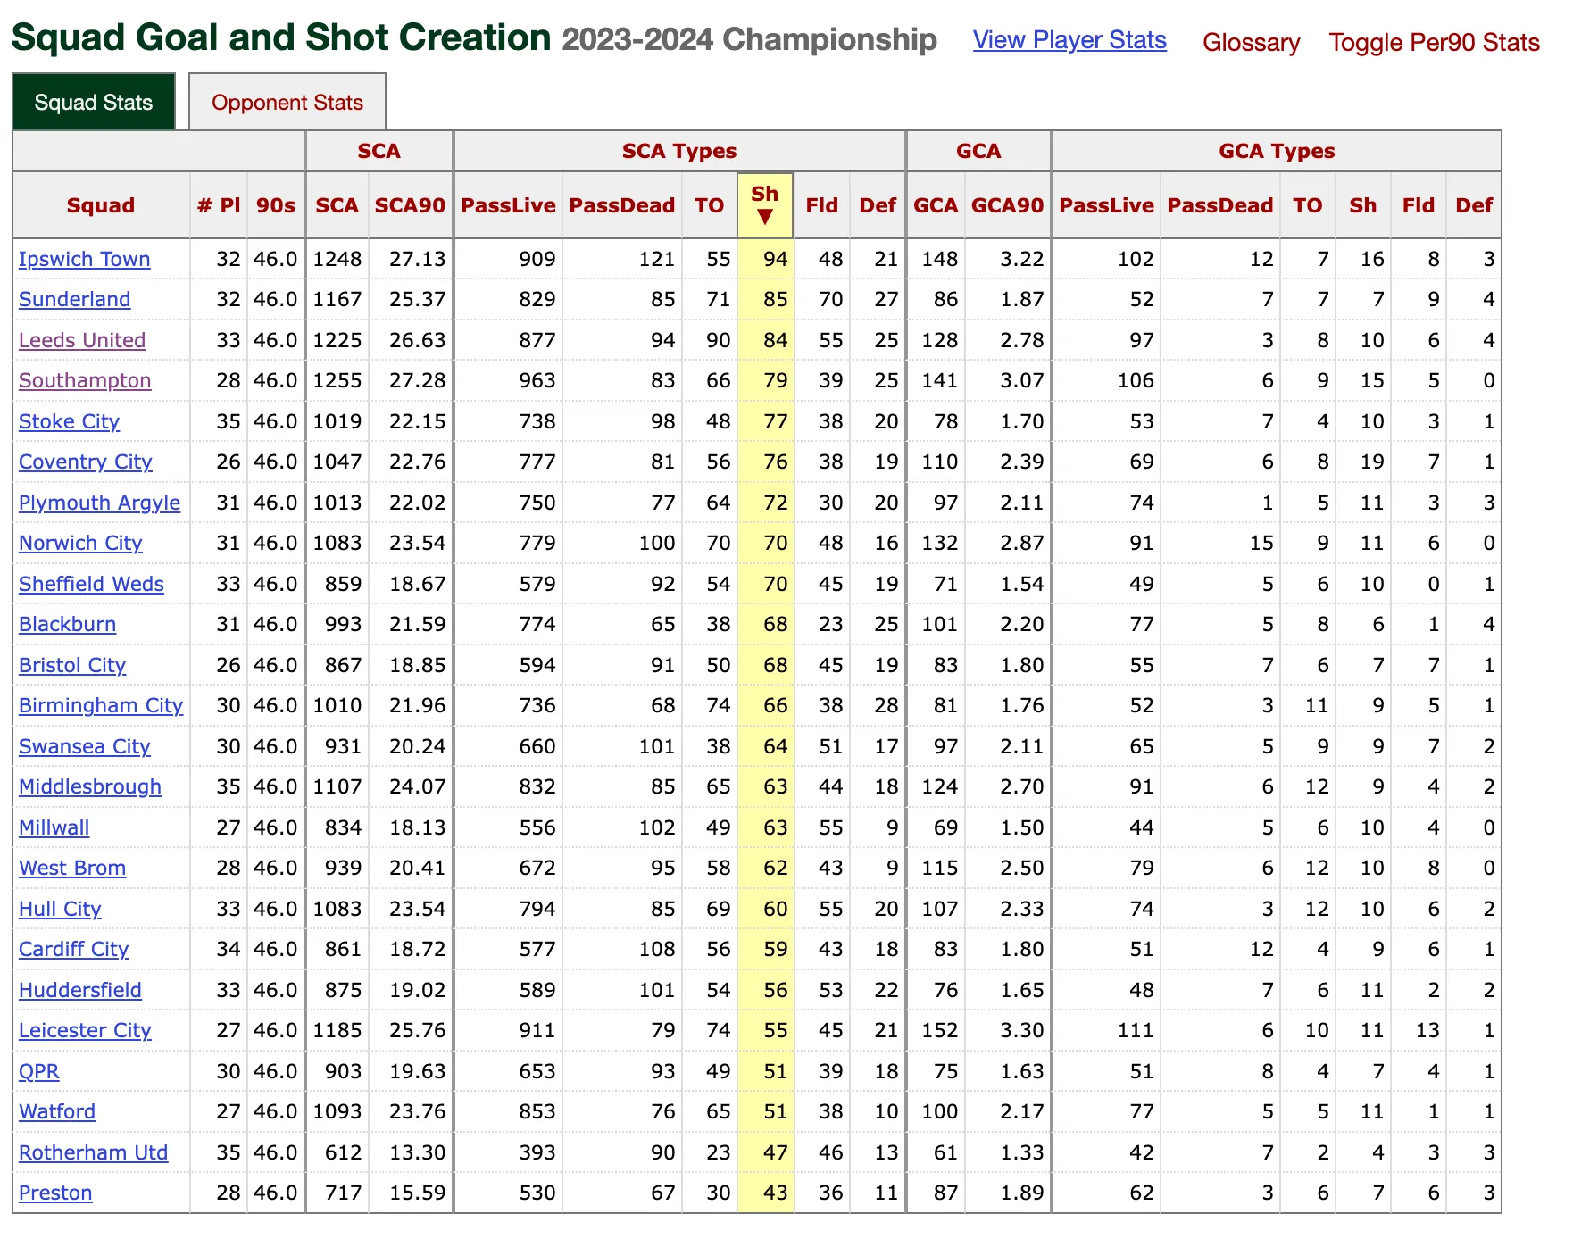The width and height of the screenshot is (1573, 1239).
Task: Open Blackburn squad page
Action: pyautogui.click(x=67, y=624)
